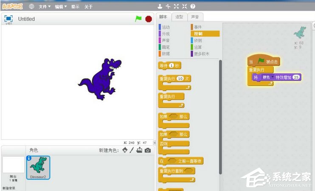Switch to the 声音 sounds tab
This screenshot has height=191, width=315.
[195, 17]
